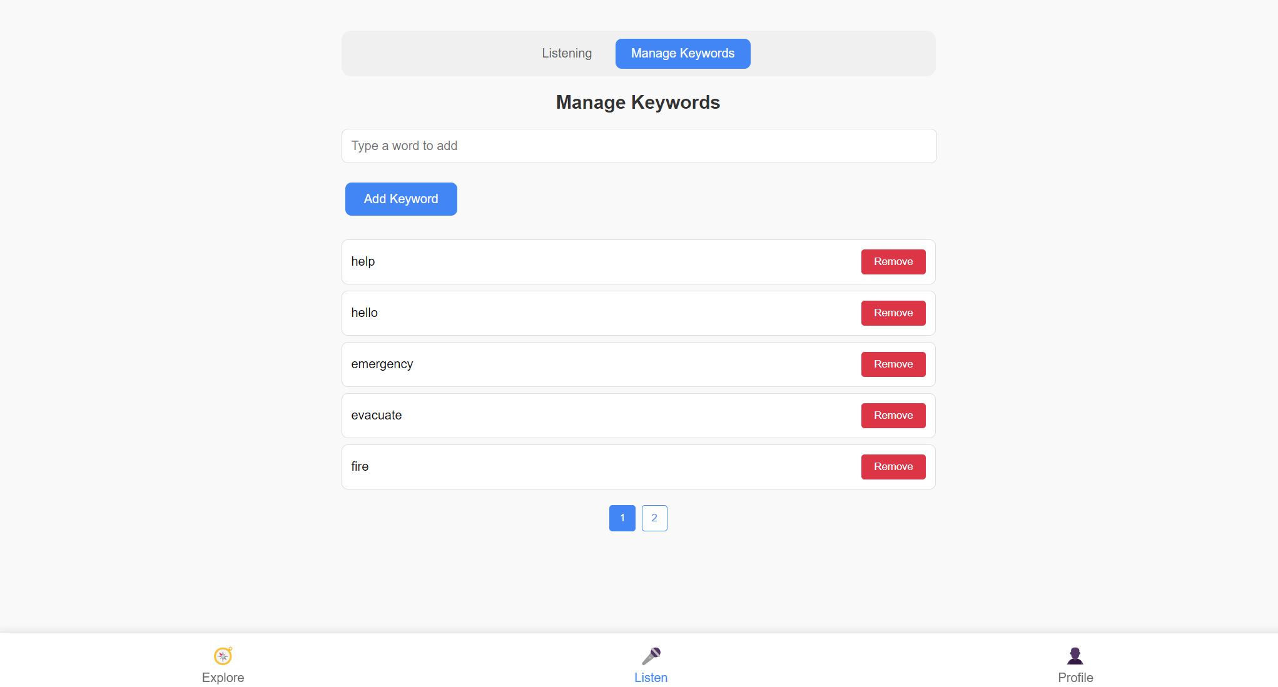Click the Listen label in bottom navigation
Image resolution: width=1278 pixels, height=687 pixels.
click(x=651, y=678)
